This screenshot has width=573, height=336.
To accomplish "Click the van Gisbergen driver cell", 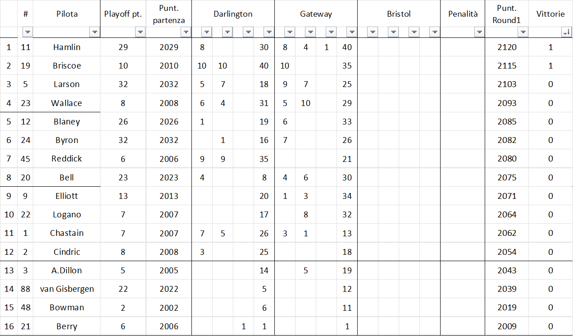I will 67,289.
